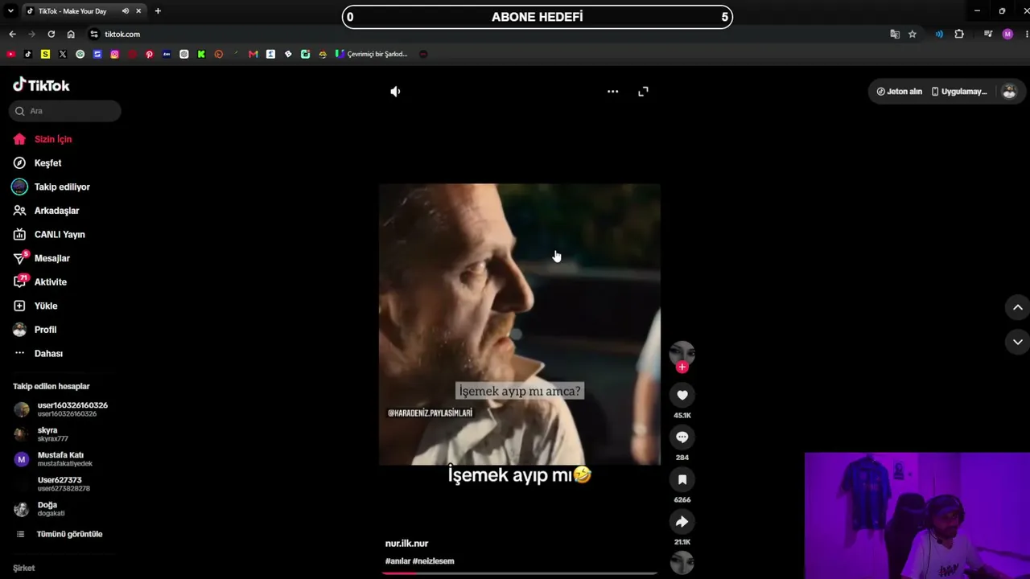Open the comments on this video
Screen dimensions: 1030x579
pos(682,437)
